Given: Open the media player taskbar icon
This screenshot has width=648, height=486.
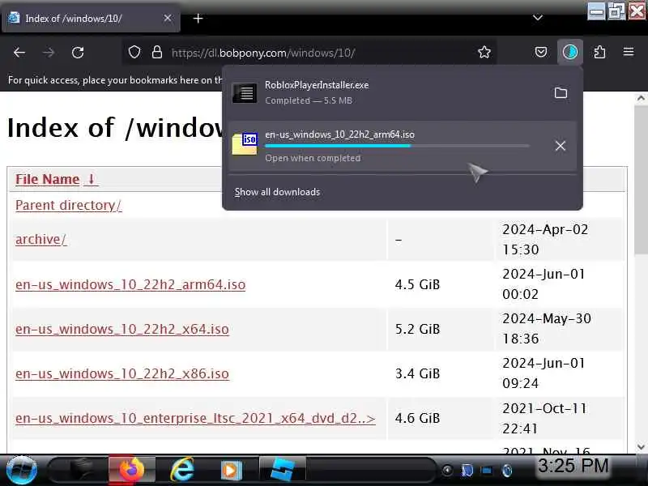Looking at the screenshot, I should click(231, 470).
